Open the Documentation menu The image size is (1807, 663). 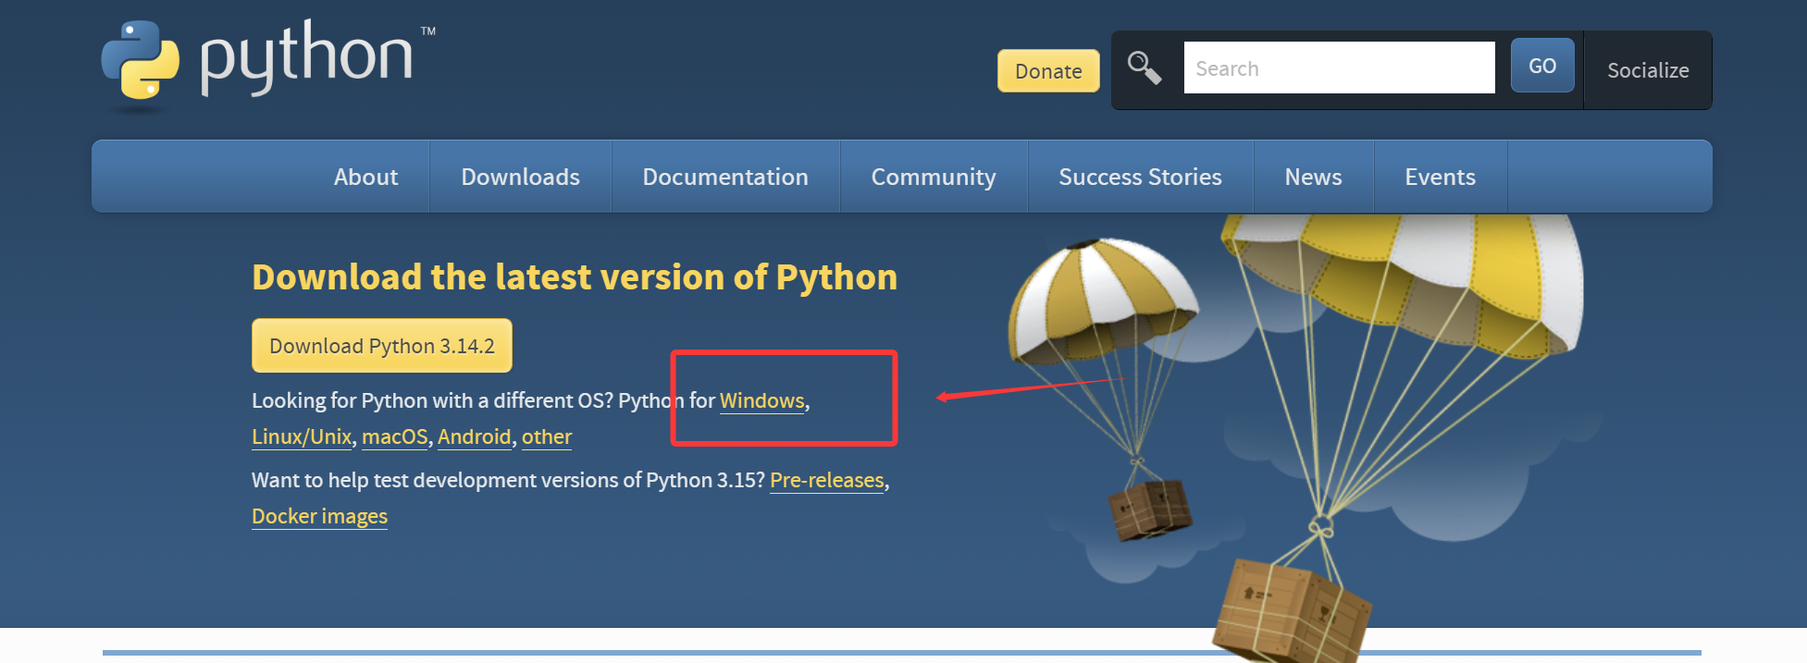pyautogui.click(x=725, y=177)
